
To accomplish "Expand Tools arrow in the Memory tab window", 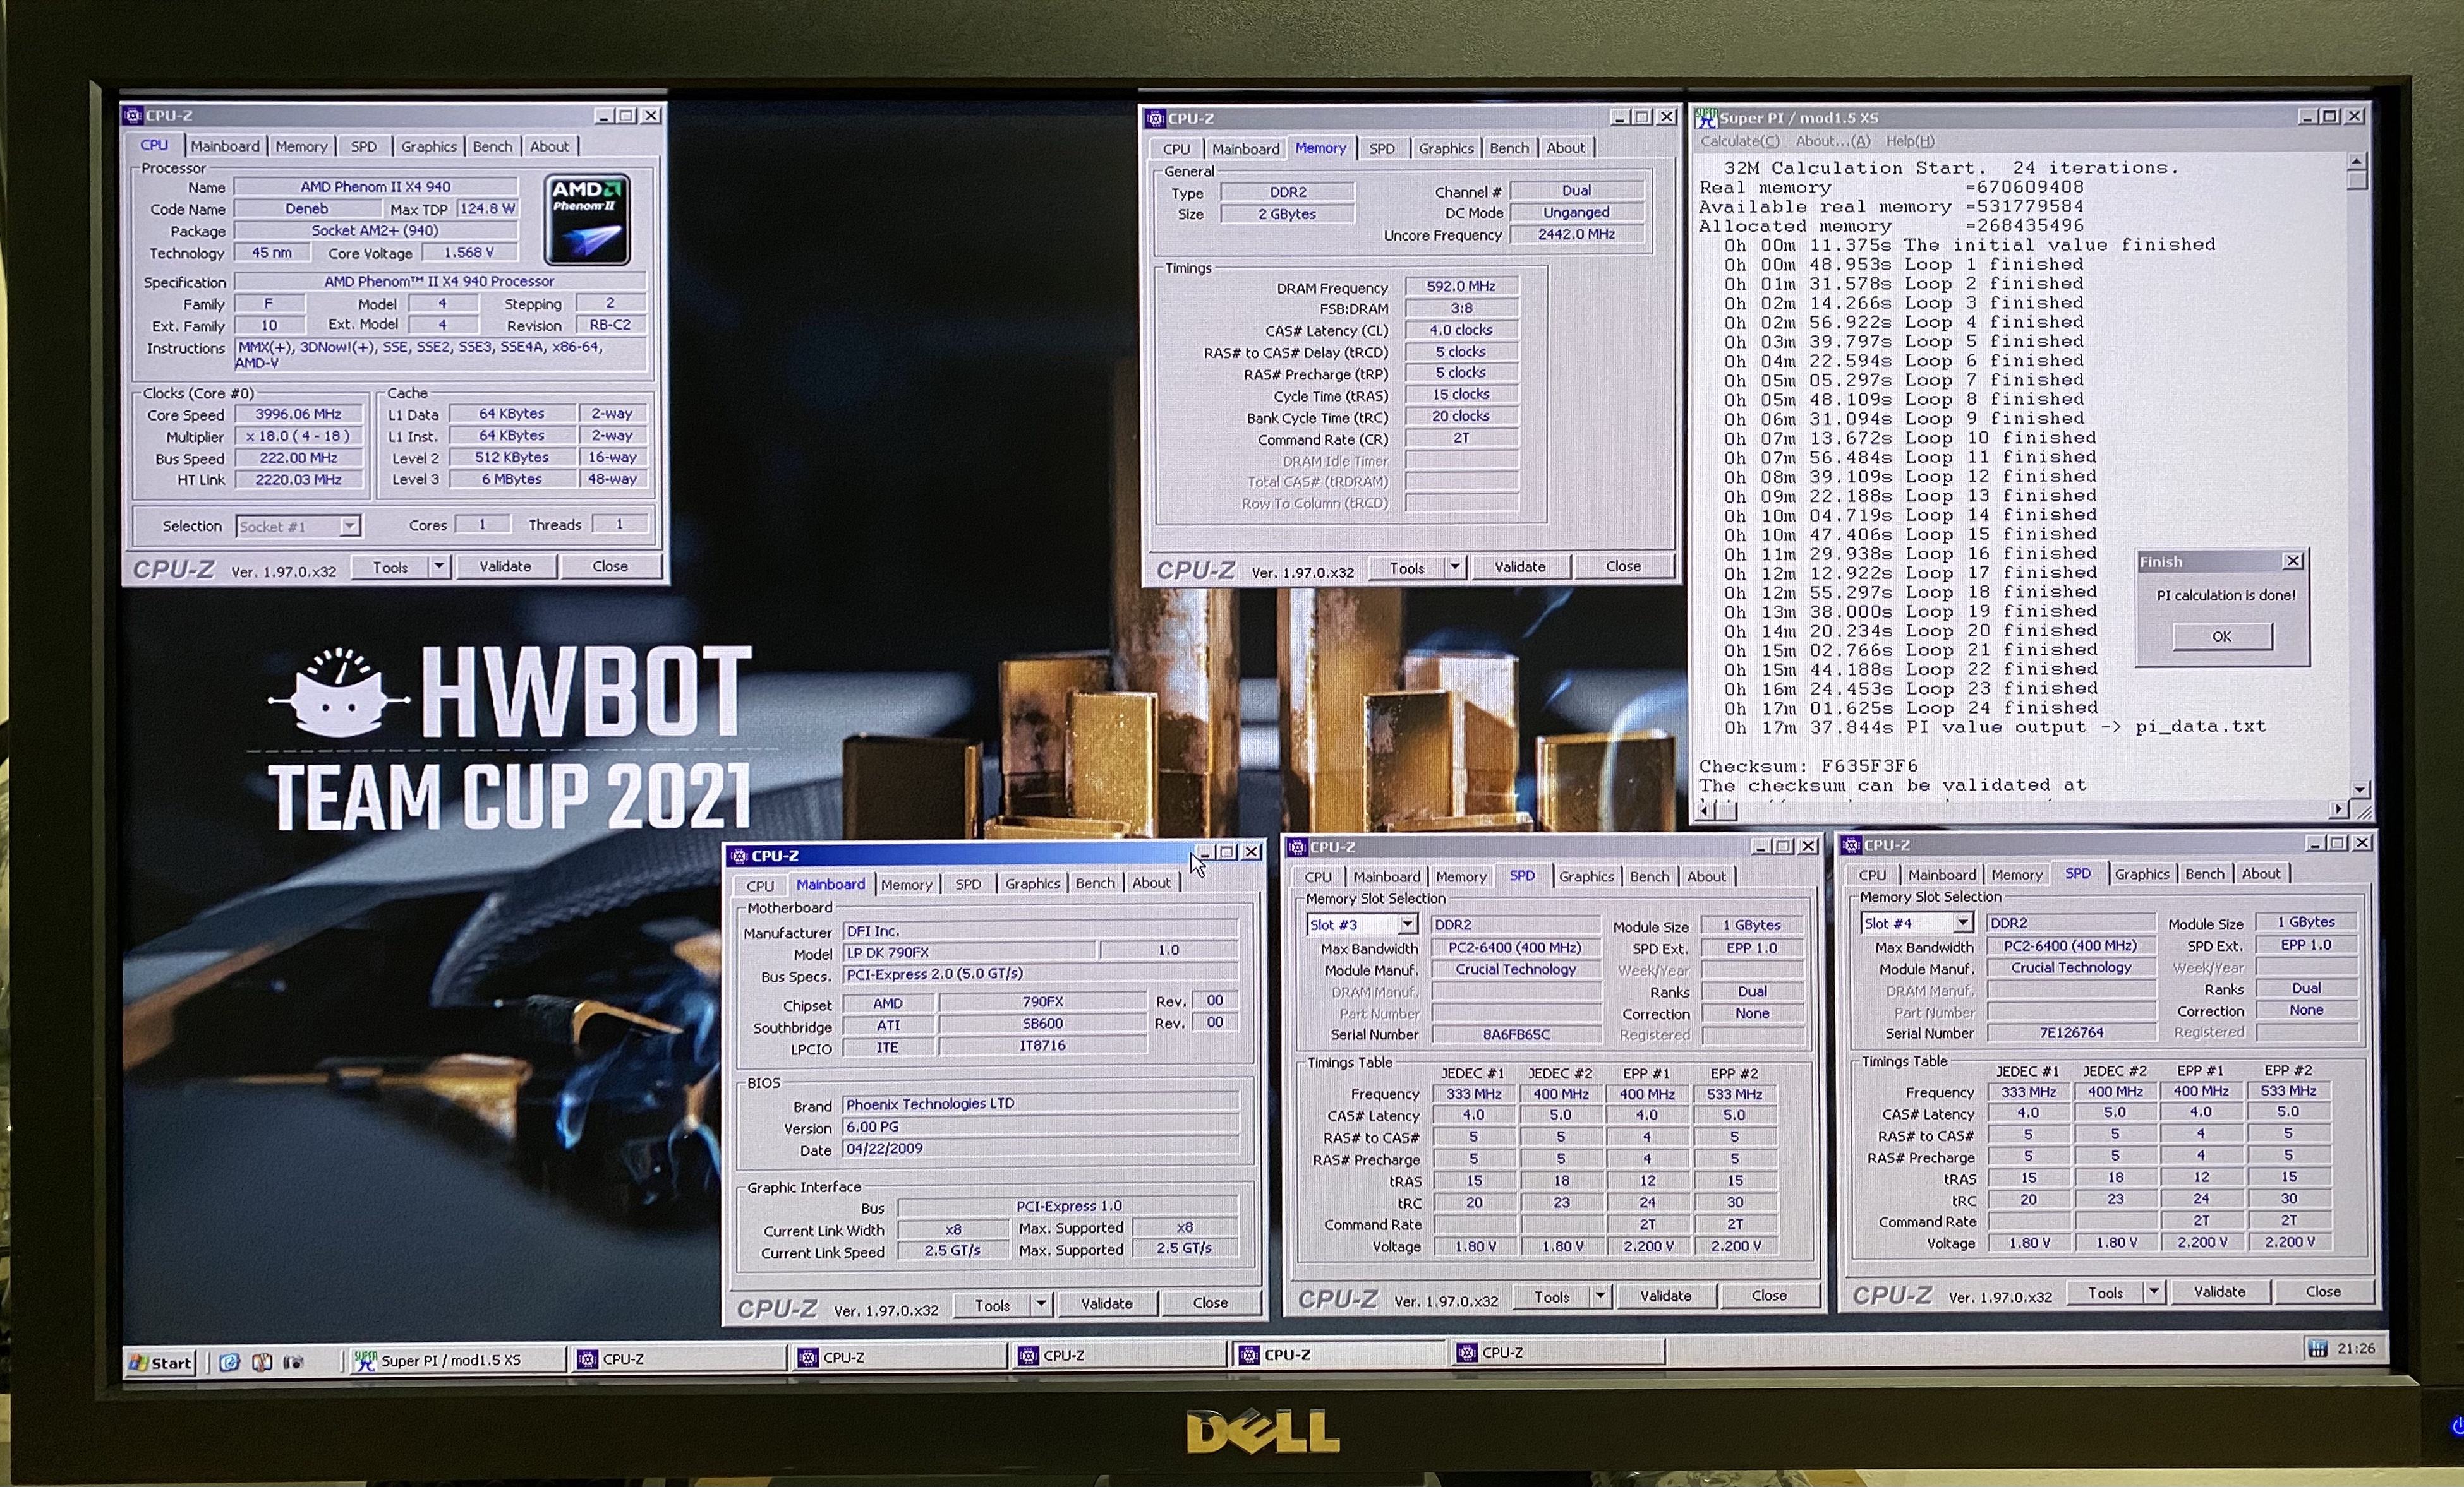I will click(1455, 568).
